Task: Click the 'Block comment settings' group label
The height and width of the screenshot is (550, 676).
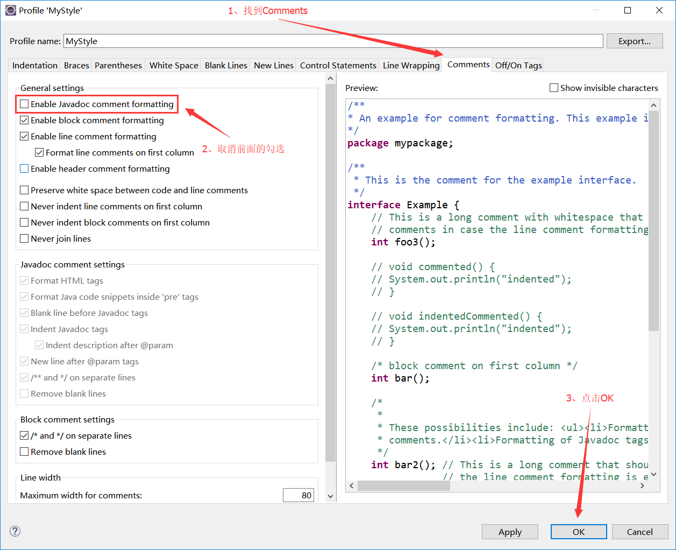Action: click(68, 419)
